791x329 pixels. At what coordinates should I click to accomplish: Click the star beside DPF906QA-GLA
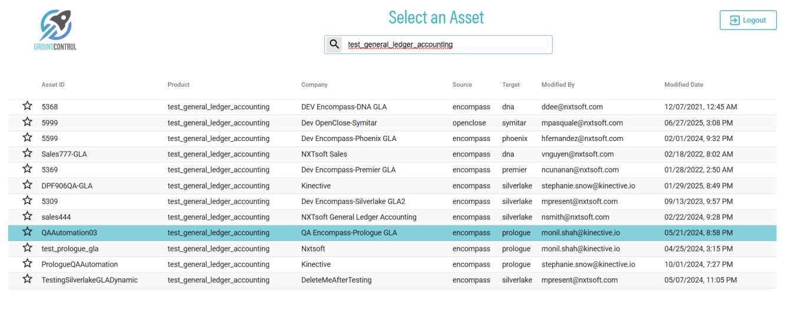pyautogui.click(x=27, y=185)
